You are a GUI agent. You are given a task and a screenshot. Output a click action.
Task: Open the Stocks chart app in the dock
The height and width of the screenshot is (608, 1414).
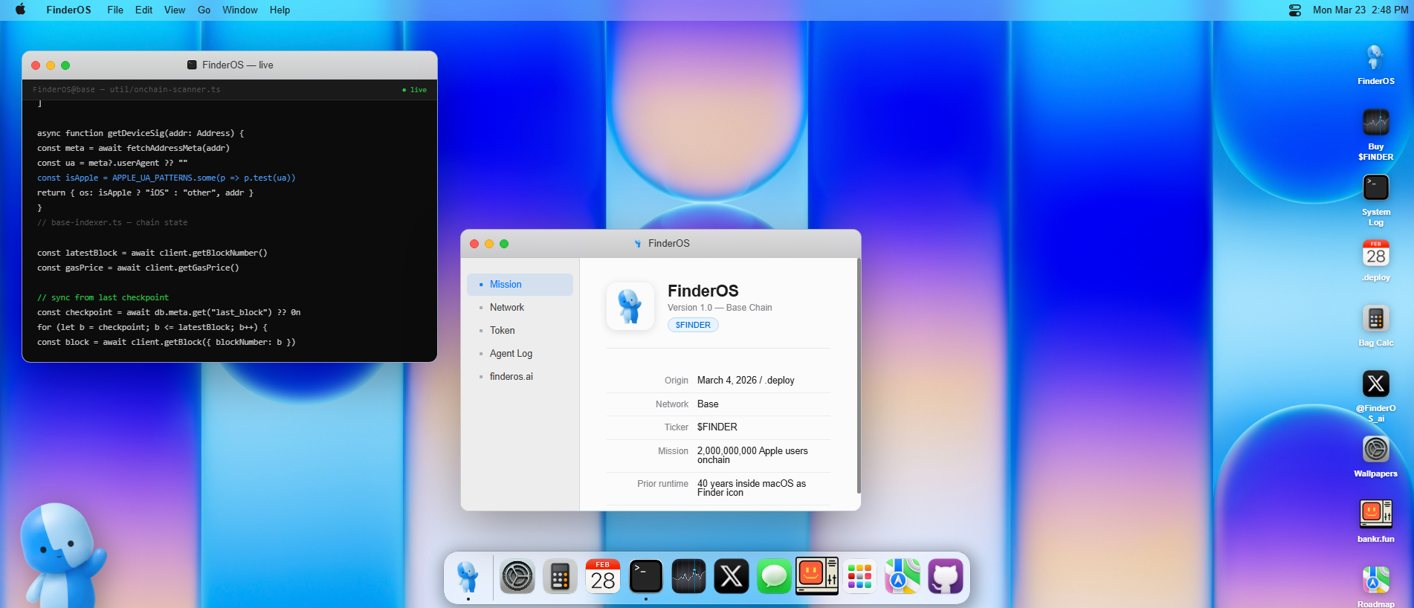click(x=689, y=577)
